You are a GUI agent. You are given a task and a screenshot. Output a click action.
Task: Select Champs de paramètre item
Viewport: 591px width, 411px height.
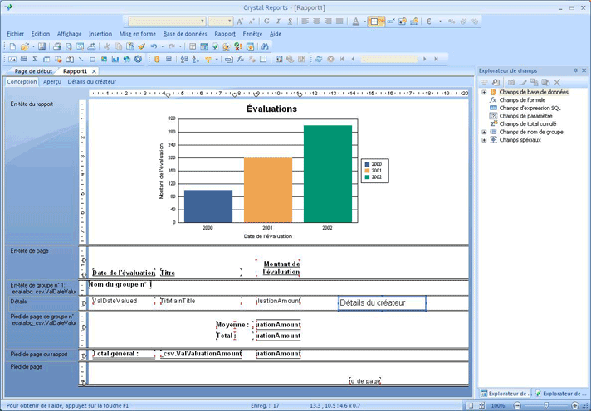525,116
